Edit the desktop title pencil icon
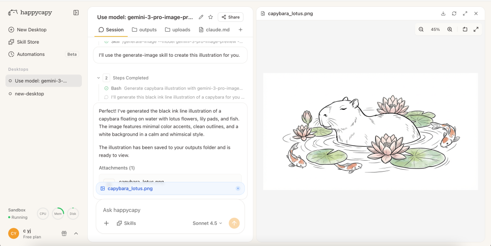The width and height of the screenshot is (491, 246). click(201, 17)
